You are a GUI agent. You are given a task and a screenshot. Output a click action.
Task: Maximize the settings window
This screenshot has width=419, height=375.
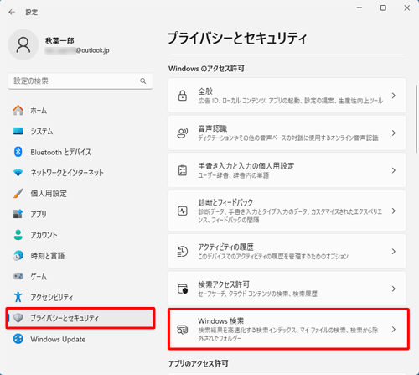click(x=383, y=8)
